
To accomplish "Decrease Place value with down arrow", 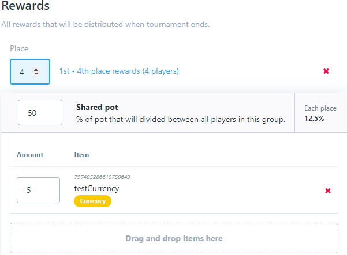I will 36,74.
